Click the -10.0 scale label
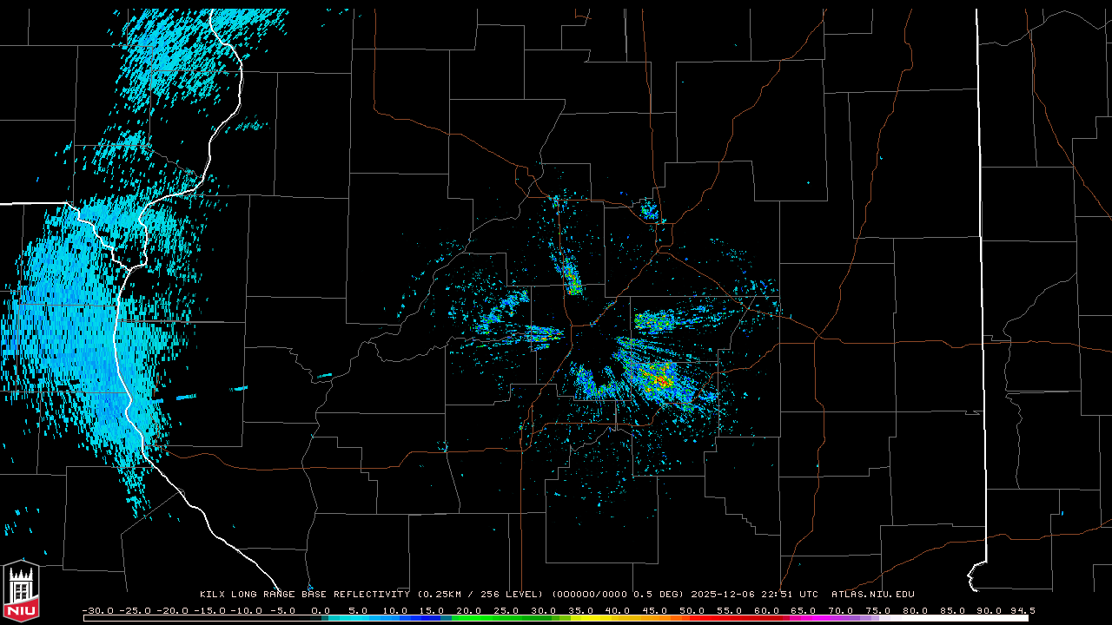 [x=244, y=610]
